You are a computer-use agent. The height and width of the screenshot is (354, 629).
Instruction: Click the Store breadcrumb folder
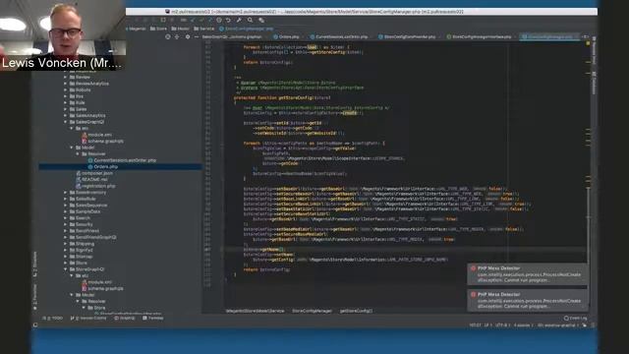pos(158,29)
